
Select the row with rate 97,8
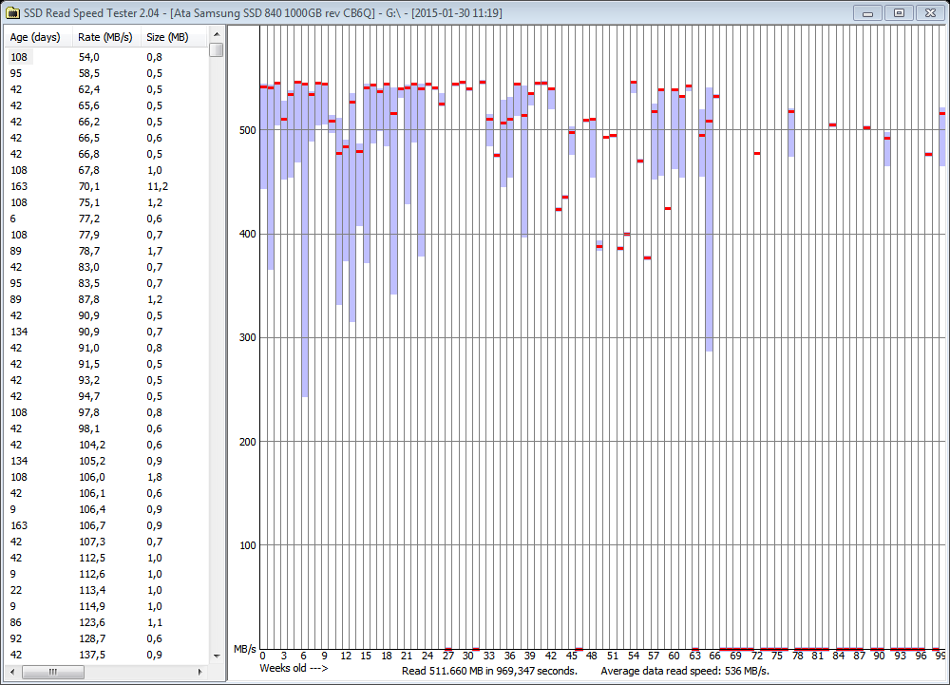click(106, 412)
